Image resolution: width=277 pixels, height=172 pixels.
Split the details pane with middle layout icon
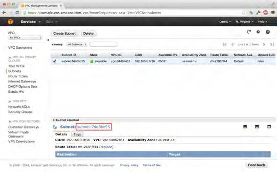click(257, 127)
